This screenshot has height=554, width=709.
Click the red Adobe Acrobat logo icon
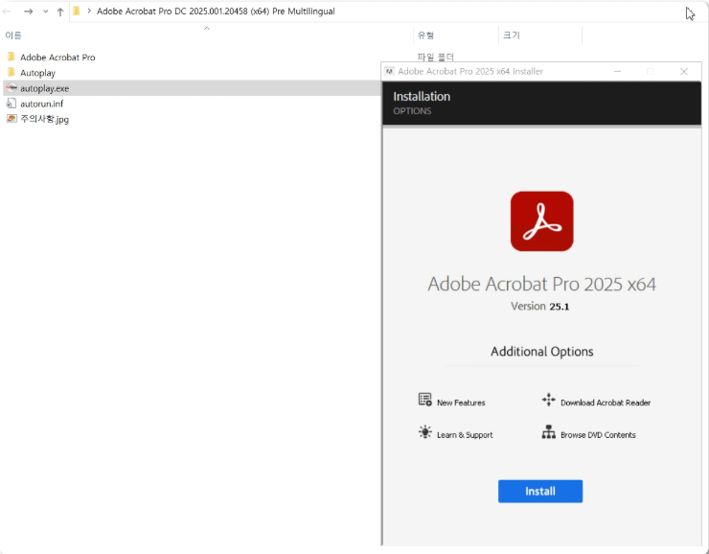[541, 221]
